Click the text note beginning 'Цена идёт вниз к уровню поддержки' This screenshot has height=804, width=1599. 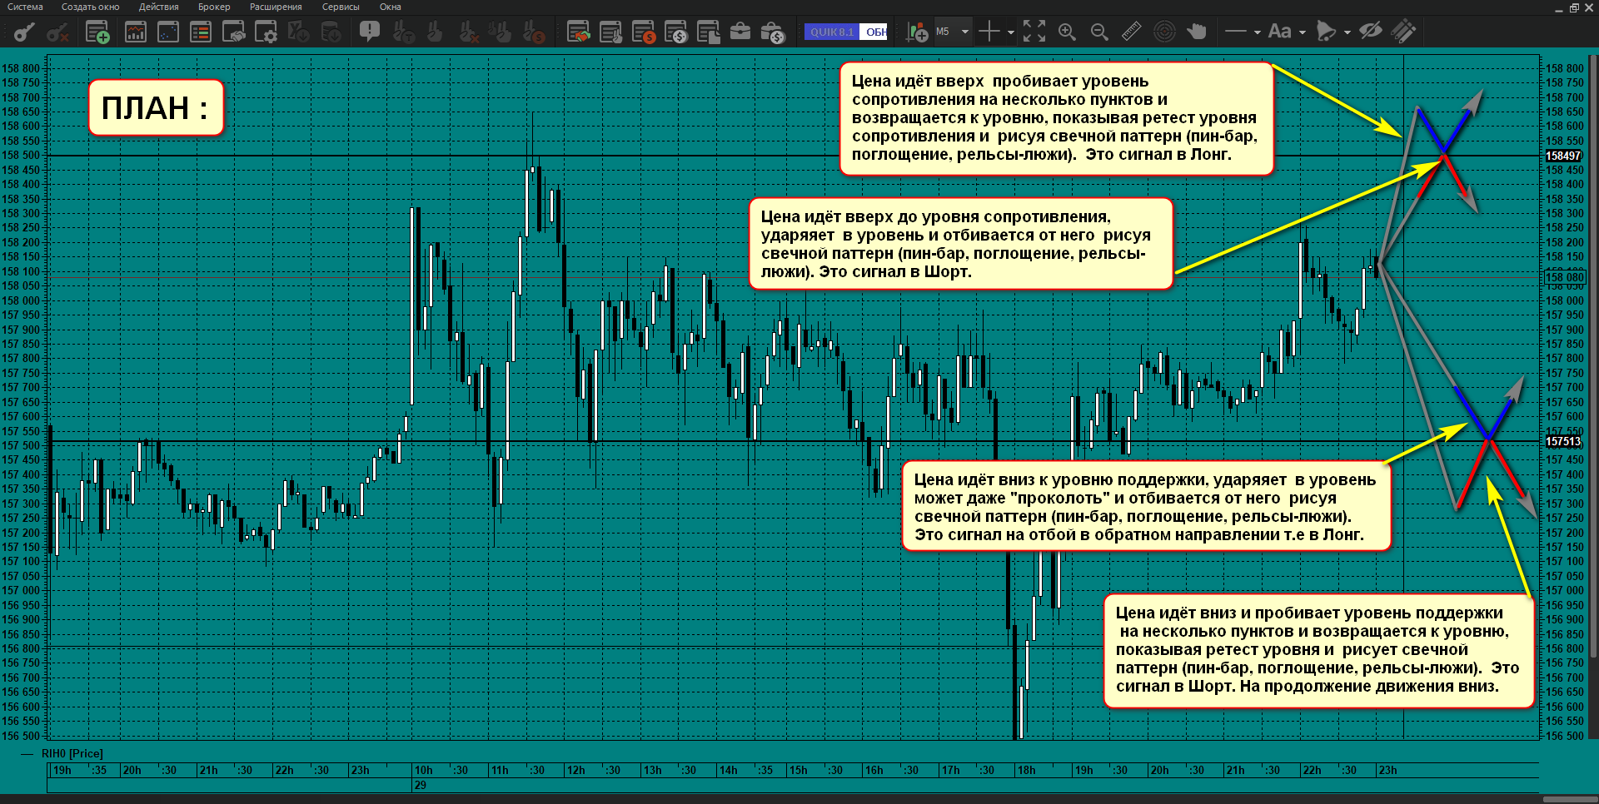1146,507
